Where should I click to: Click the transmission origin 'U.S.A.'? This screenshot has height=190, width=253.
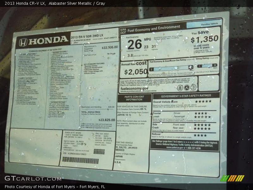pos(118,162)
